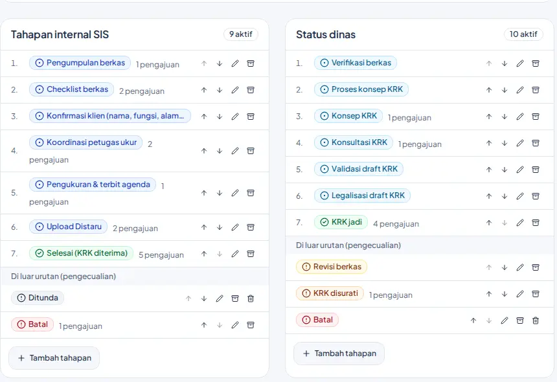
Task: Click the Ditunda stage badge
Action: [38, 298]
